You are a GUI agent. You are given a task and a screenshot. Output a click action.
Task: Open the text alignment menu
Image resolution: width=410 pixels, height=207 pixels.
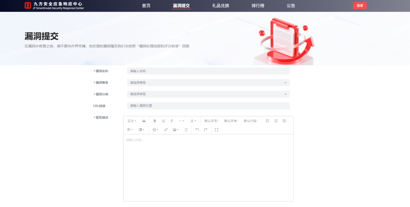130,129
